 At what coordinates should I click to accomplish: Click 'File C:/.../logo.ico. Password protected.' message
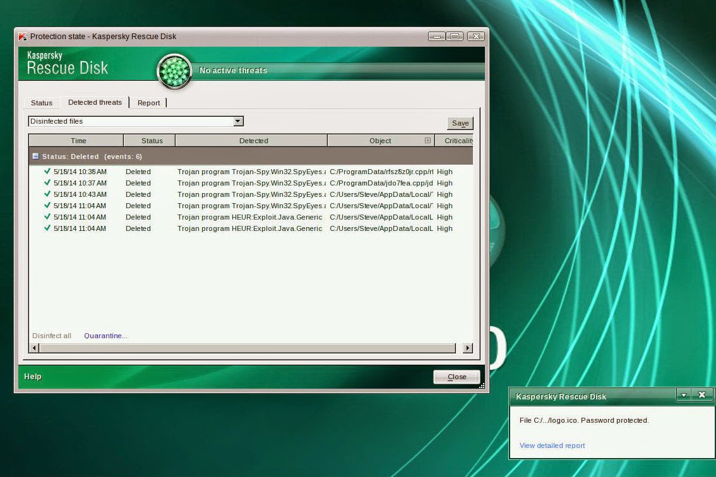click(x=584, y=420)
